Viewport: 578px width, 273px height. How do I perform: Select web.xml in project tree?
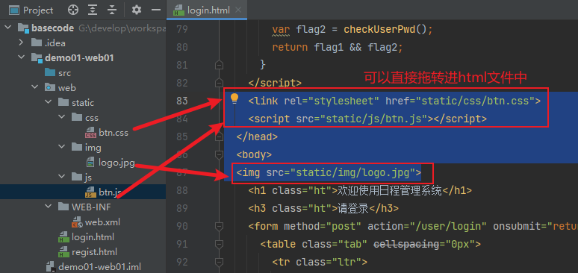[102, 222]
